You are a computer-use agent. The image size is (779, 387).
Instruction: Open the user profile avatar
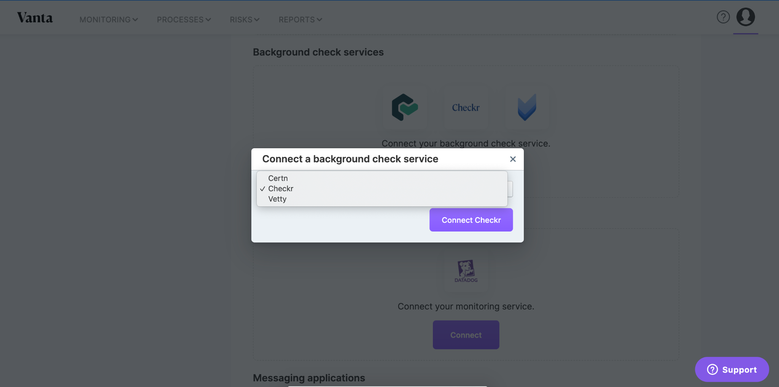746,17
